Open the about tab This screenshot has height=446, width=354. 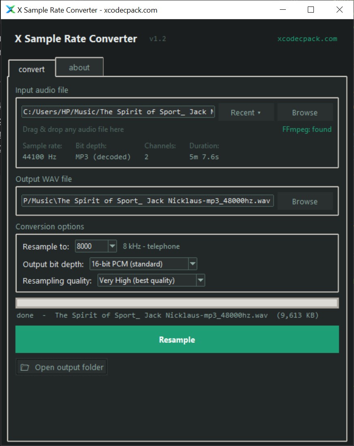(79, 67)
